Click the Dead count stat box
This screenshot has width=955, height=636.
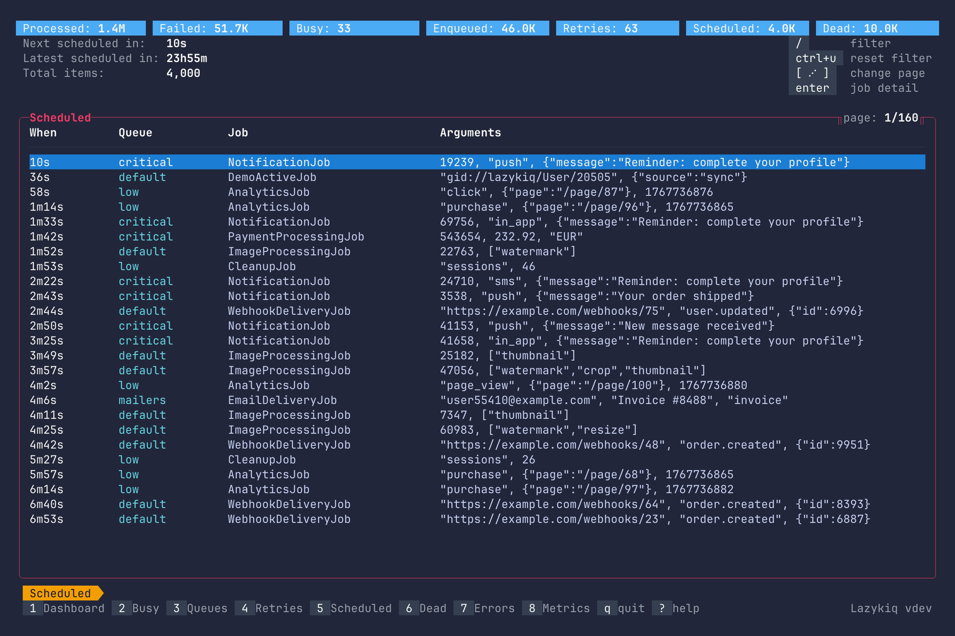[x=877, y=28]
